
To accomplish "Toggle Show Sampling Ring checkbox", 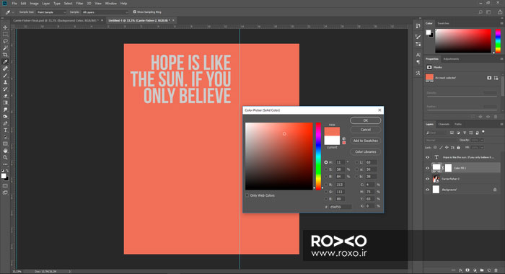I will [x=135, y=12].
